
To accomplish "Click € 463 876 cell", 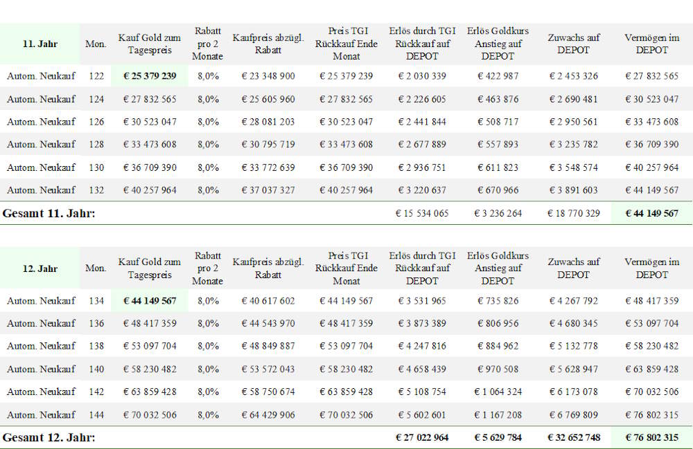I will [498, 99].
